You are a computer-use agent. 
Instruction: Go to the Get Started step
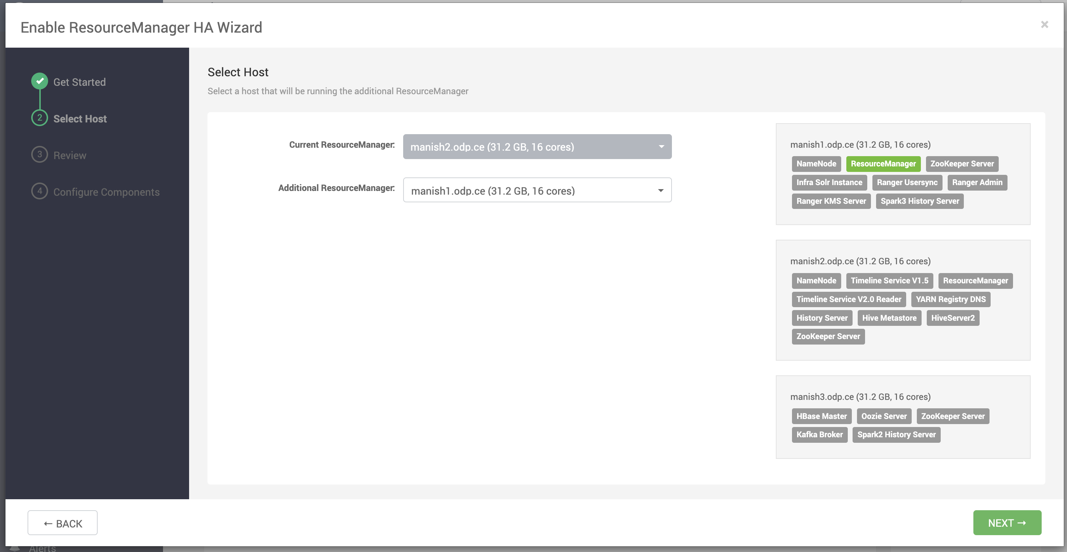80,82
